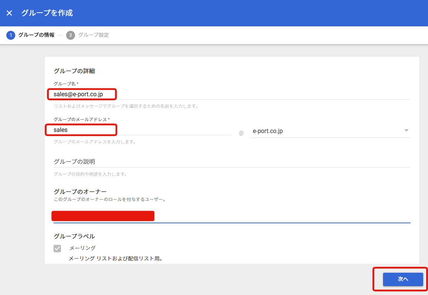Click the @ symbol beside email field
This screenshot has height=295, width=428.
coord(241,133)
